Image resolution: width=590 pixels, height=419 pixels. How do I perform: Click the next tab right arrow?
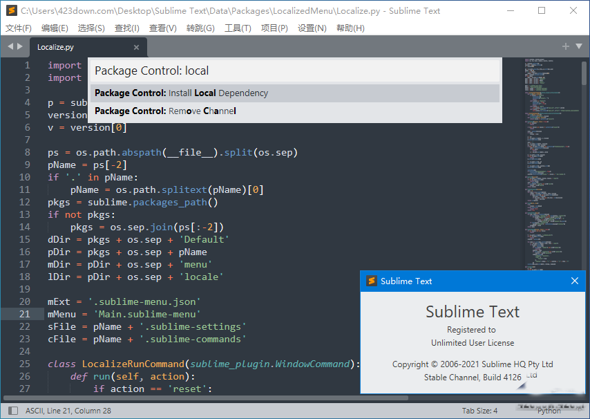tap(20, 46)
